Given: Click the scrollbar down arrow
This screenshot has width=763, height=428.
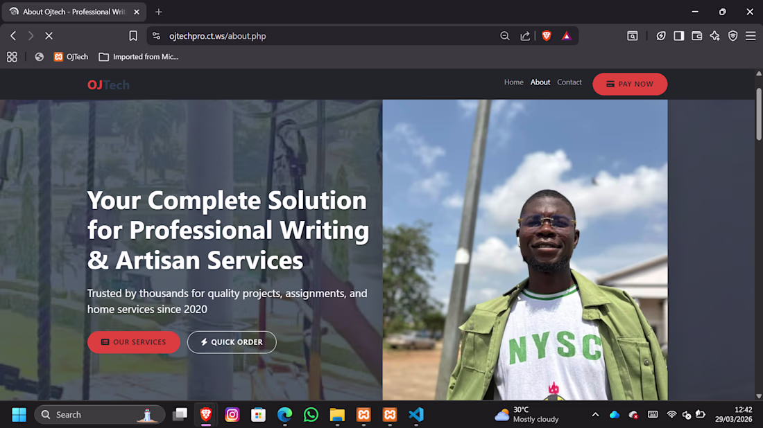Looking at the screenshot, I should pos(759,396).
